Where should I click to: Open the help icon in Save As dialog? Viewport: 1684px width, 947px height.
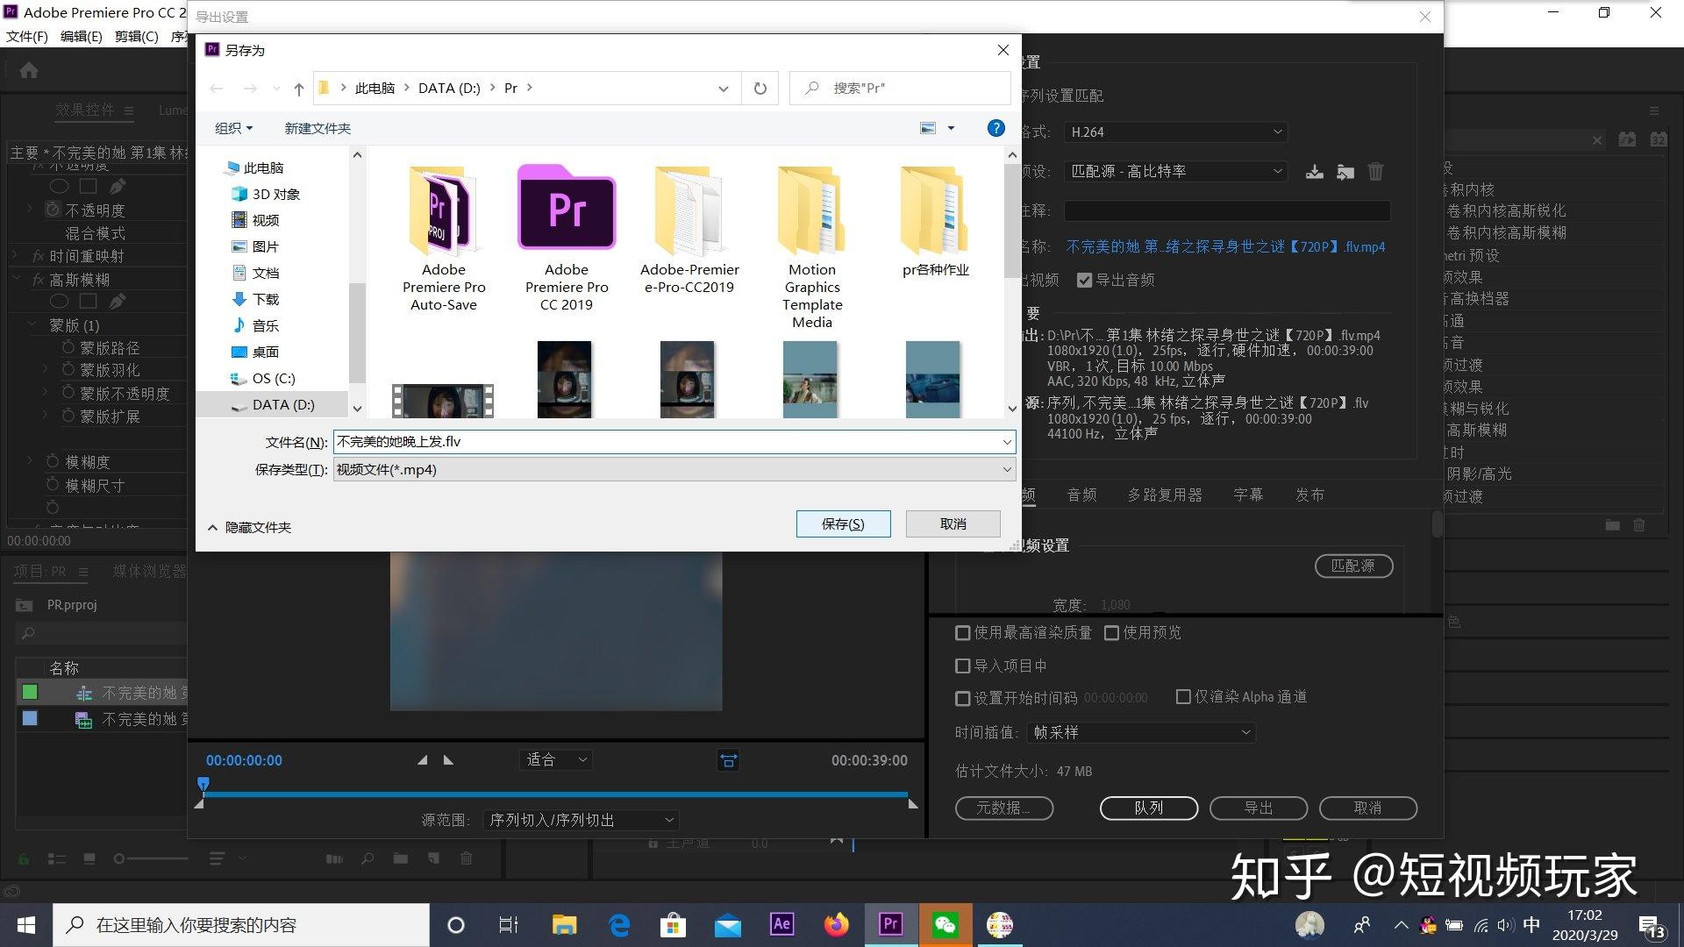tap(995, 128)
